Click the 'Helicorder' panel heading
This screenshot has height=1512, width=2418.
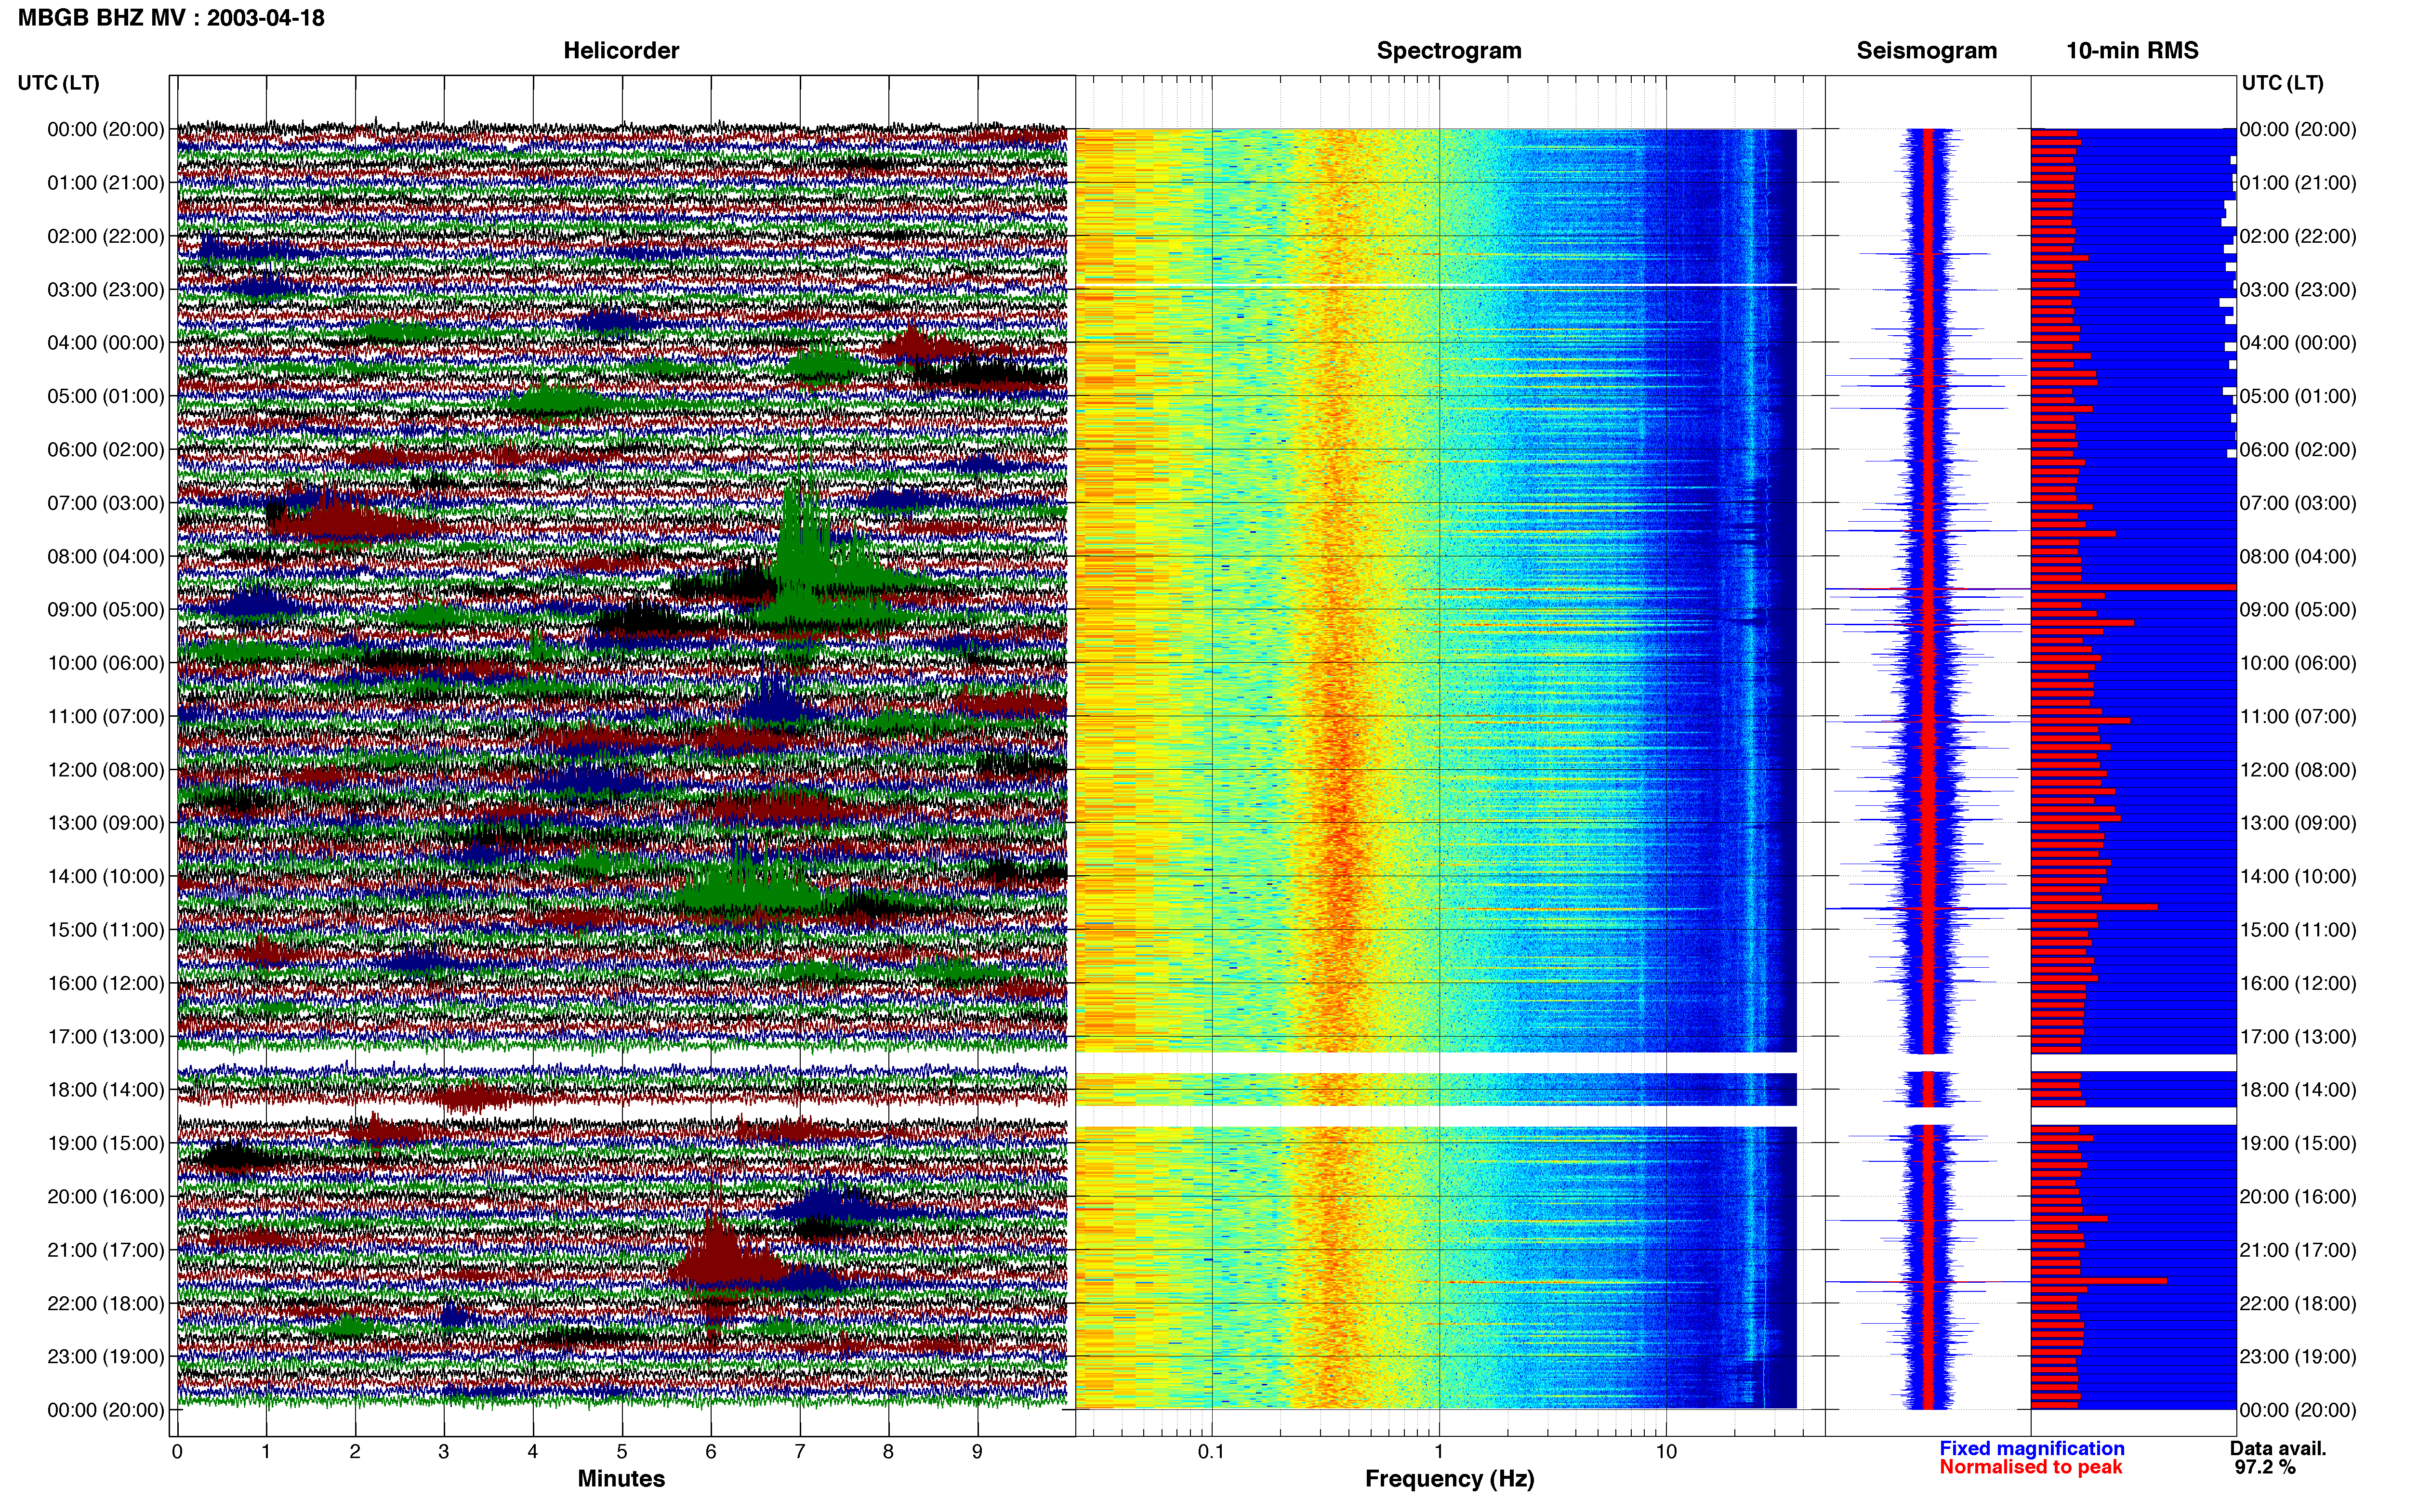point(621,51)
